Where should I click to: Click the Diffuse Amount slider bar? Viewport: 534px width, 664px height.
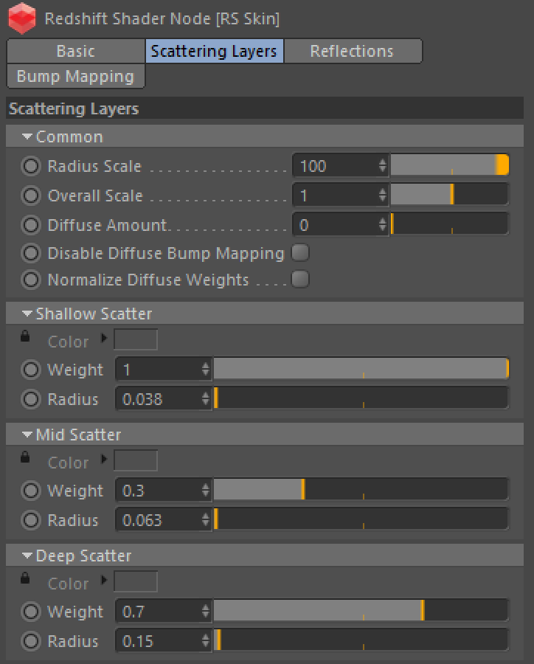(449, 224)
